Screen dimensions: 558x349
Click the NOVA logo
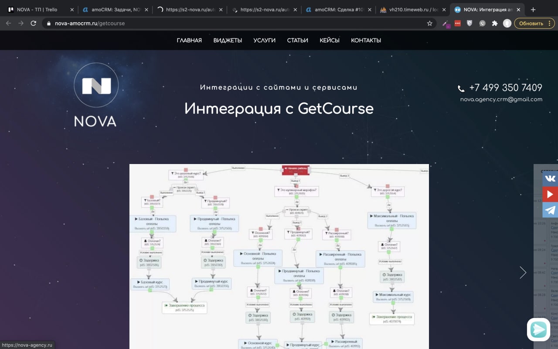click(x=95, y=95)
